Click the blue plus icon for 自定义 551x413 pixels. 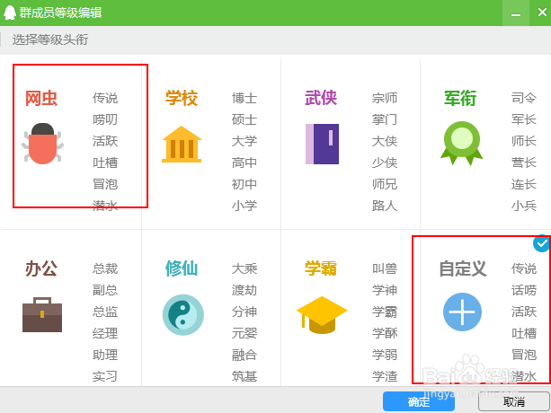pyautogui.click(x=462, y=312)
